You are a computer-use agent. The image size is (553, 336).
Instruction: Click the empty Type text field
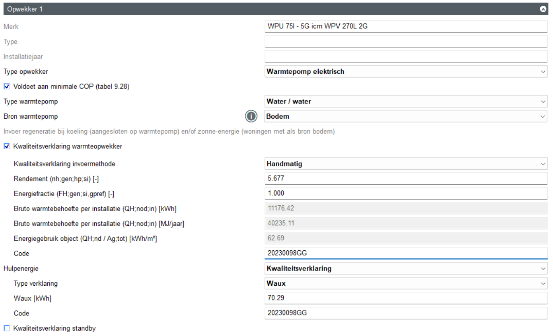point(406,42)
